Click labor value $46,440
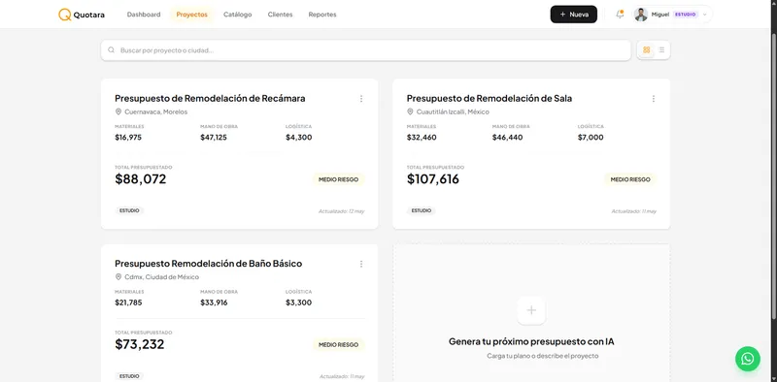The width and height of the screenshot is (777, 382). click(507, 137)
